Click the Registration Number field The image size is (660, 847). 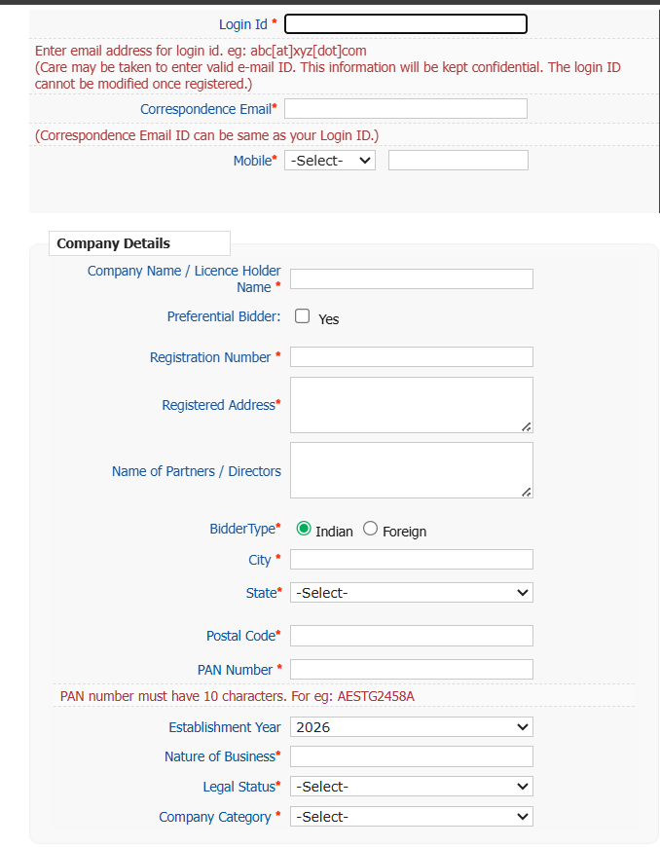point(411,357)
